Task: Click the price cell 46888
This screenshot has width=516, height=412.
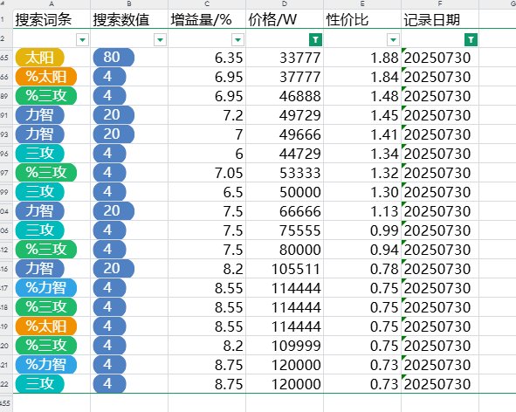Action: [x=285, y=96]
